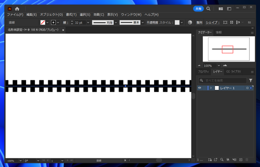The height and width of the screenshot is (167, 260).
Task: Click the stroke color swatch
Action: 53,23
